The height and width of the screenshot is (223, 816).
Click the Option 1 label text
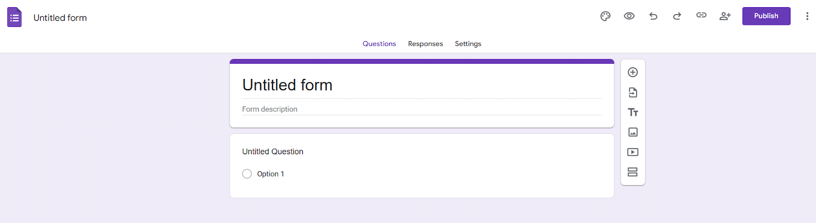[x=270, y=174]
